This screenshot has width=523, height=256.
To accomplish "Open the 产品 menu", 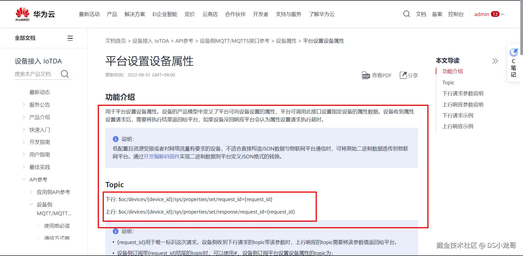I will [x=112, y=14].
